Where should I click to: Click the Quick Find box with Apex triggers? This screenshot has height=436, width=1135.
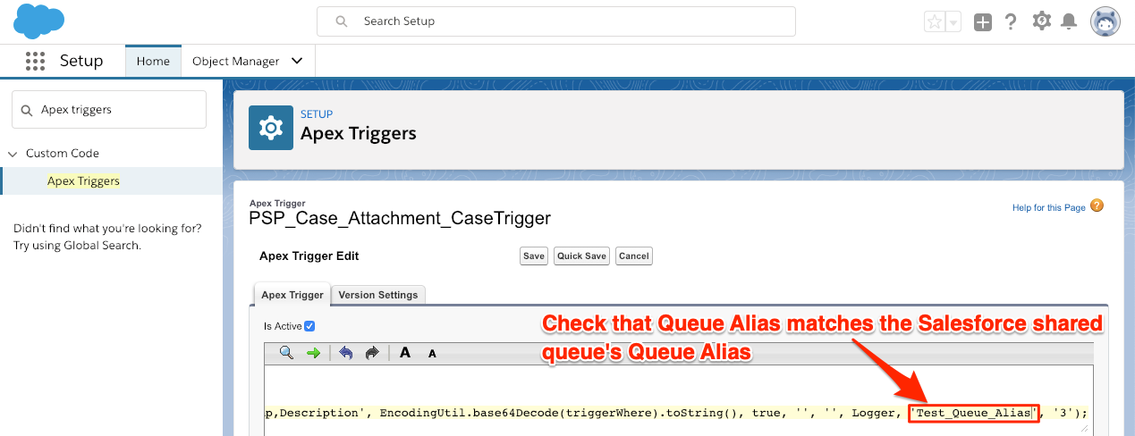tap(109, 109)
